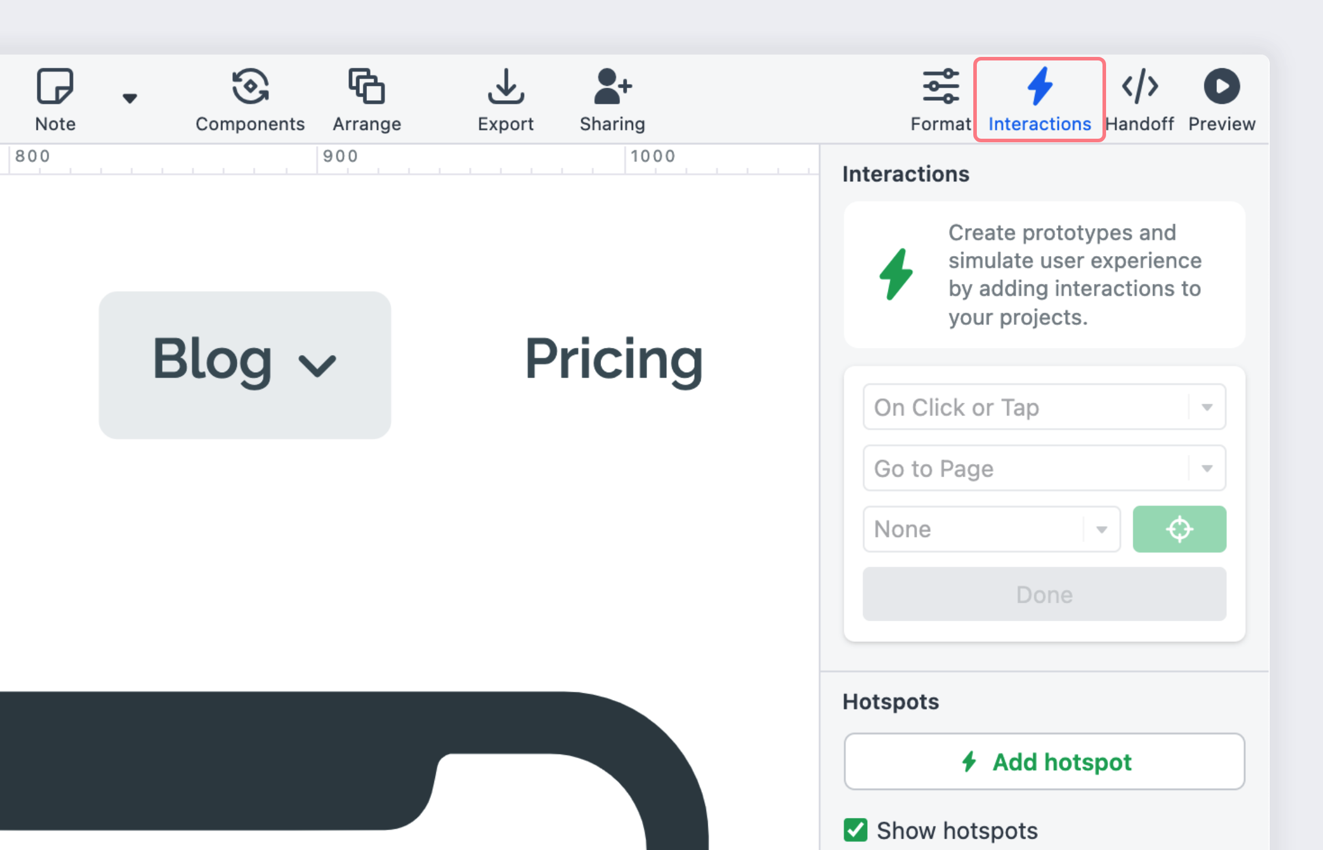This screenshot has width=1323, height=850.
Task: Click the Done button
Action: (1044, 593)
